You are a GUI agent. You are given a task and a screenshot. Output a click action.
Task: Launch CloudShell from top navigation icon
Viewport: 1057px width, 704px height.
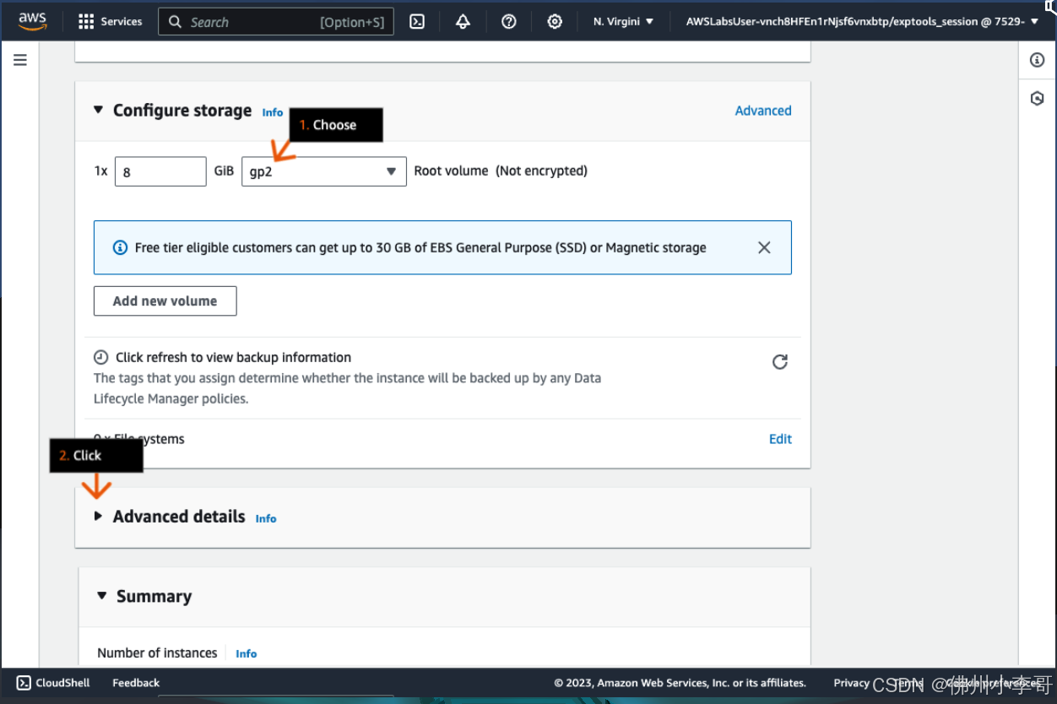[417, 22]
